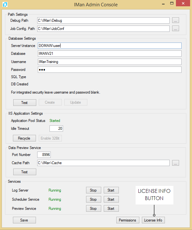The width and height of the screenshot is (192, 230).
Task: Start the Preview Service
Action: coord(111,209)
